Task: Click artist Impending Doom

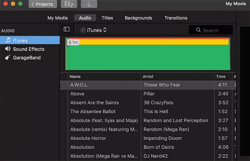Action: coord(162,138)
